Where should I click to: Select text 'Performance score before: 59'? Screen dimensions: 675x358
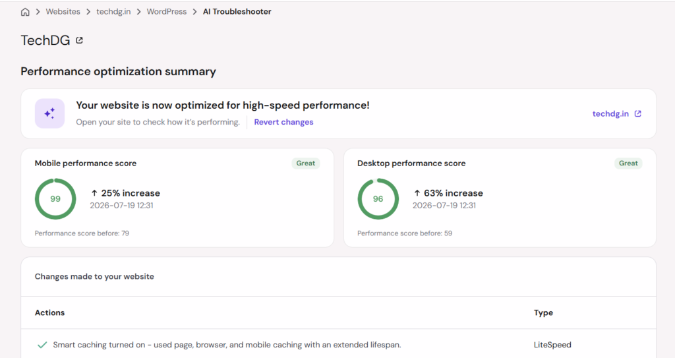405,233
